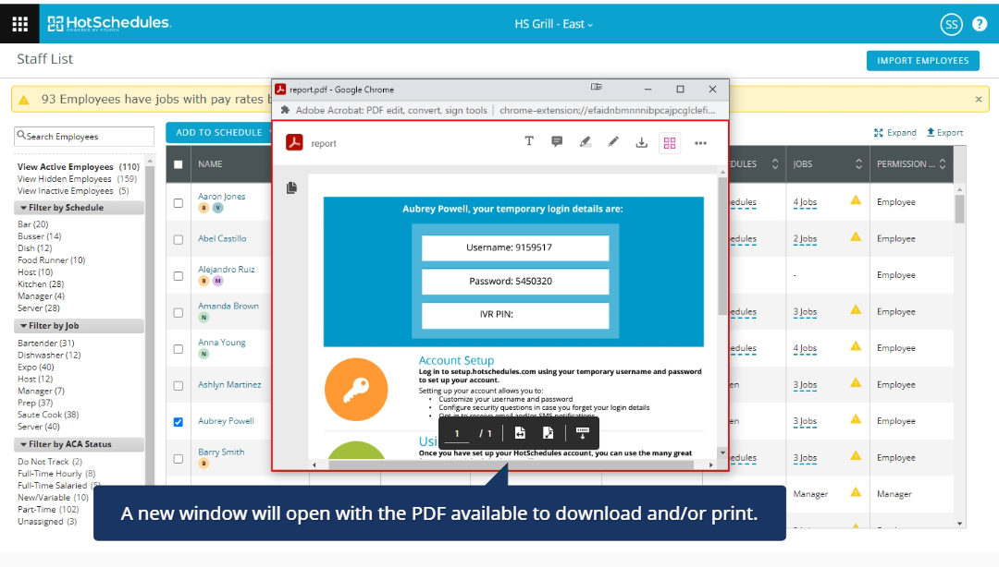Click the picture-in-picture icon in popup title bar
Image resolution: width=999 pixels, height=567 pixels.
[597, 87]
